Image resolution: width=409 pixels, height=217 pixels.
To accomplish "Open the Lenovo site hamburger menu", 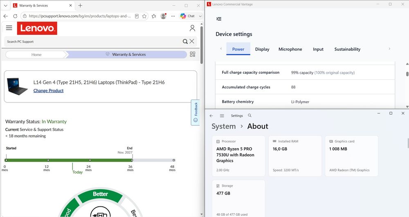I will click(9, 28).
